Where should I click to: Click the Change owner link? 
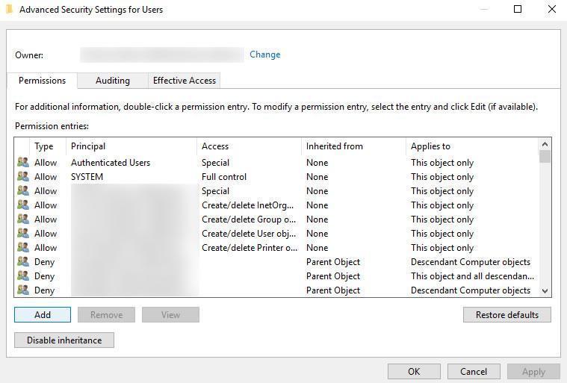click(264, 55)
